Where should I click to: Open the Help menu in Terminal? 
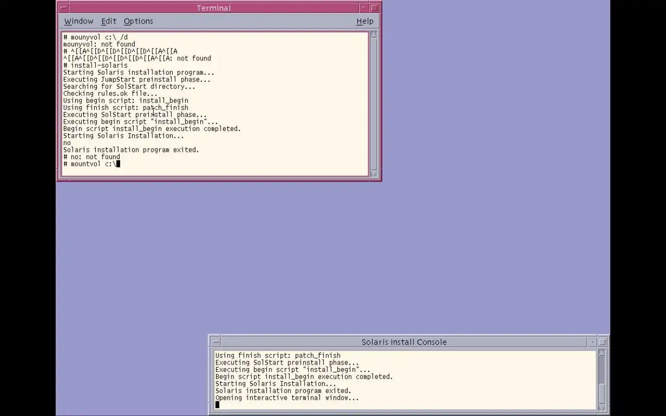point(365,21)
